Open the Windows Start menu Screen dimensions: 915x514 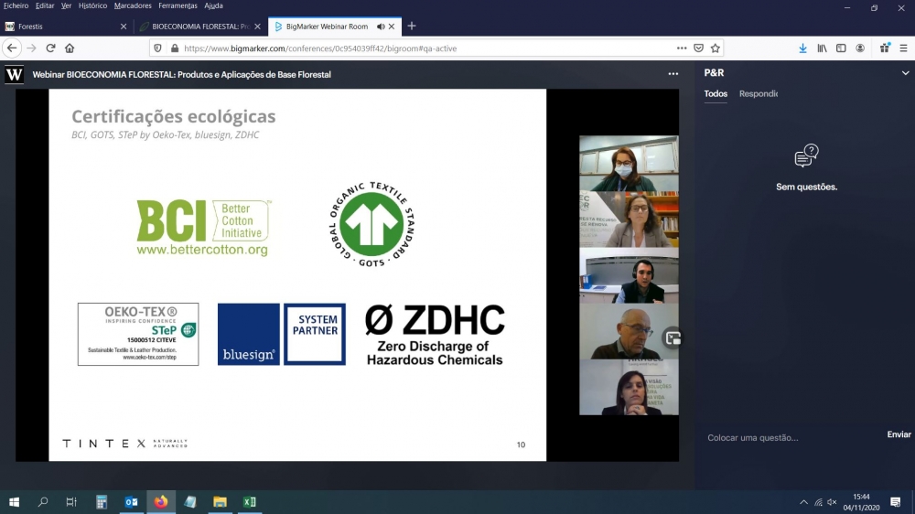[14, 502]
